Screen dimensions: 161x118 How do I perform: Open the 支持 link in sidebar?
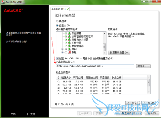(33, 114)
